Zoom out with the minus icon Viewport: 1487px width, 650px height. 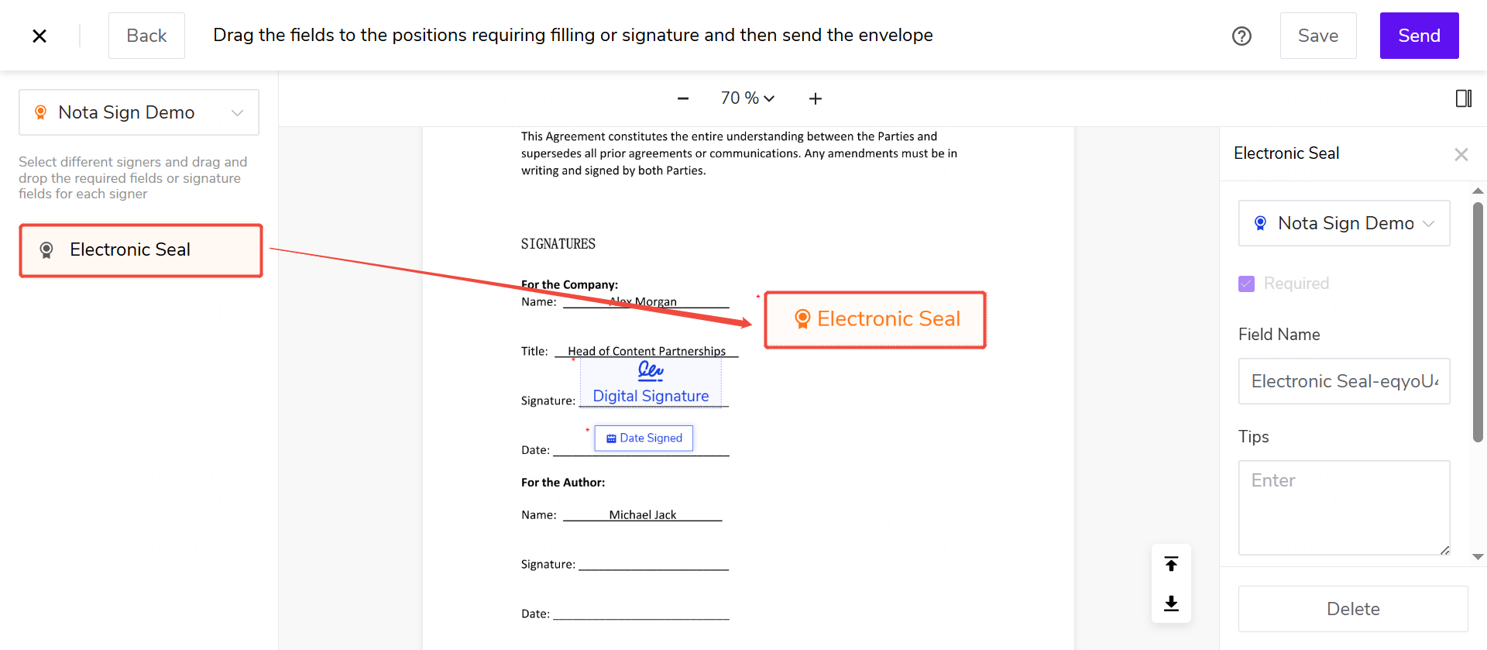(682, 98)
